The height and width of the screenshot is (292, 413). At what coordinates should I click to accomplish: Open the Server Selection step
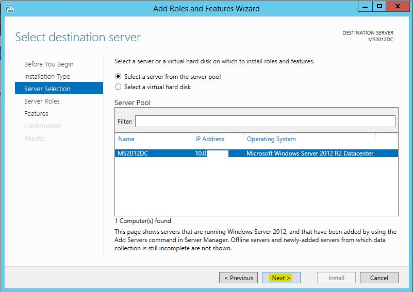point(59,88)
